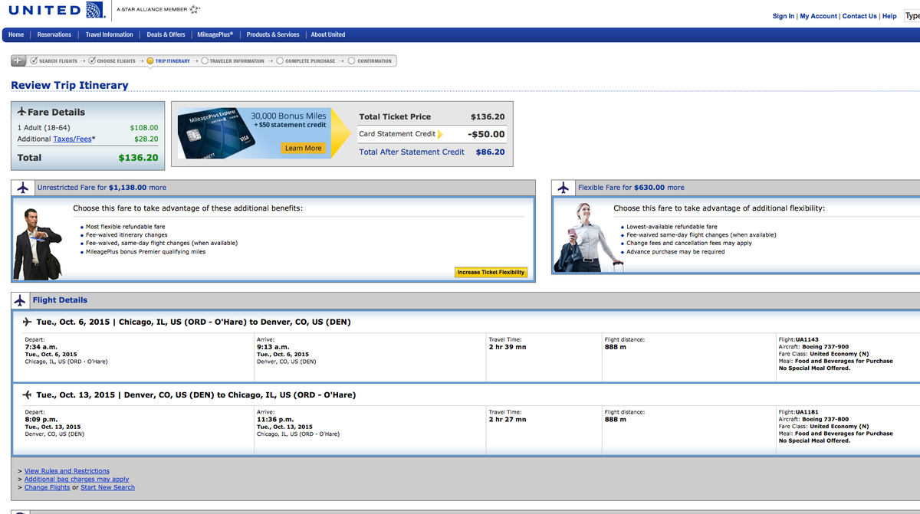The width and height of the screenshot is (920, 514).
Task: Click the $86.20 Total After Statement Credit
Action: tap(490, 152)
